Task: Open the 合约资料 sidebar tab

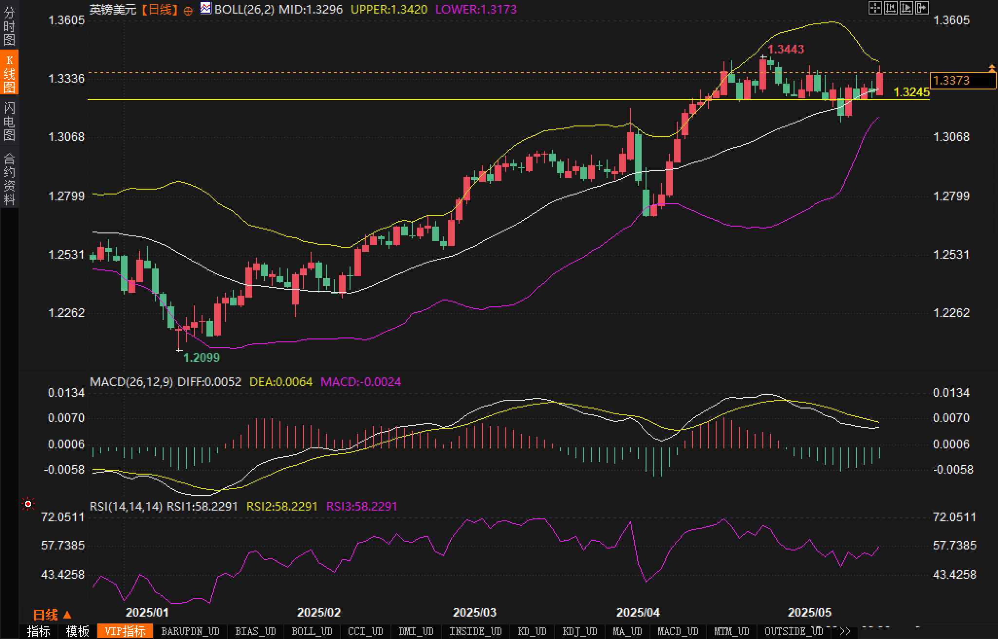Action: click(9, 178)
